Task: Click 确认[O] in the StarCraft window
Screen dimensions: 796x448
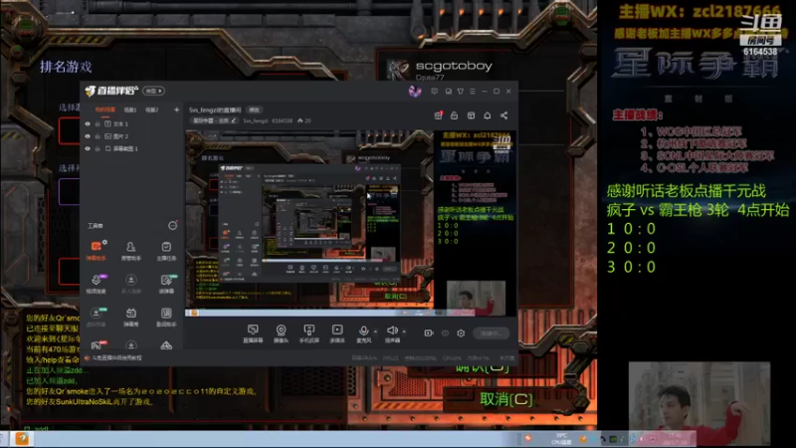Action: tap(482, 367)
